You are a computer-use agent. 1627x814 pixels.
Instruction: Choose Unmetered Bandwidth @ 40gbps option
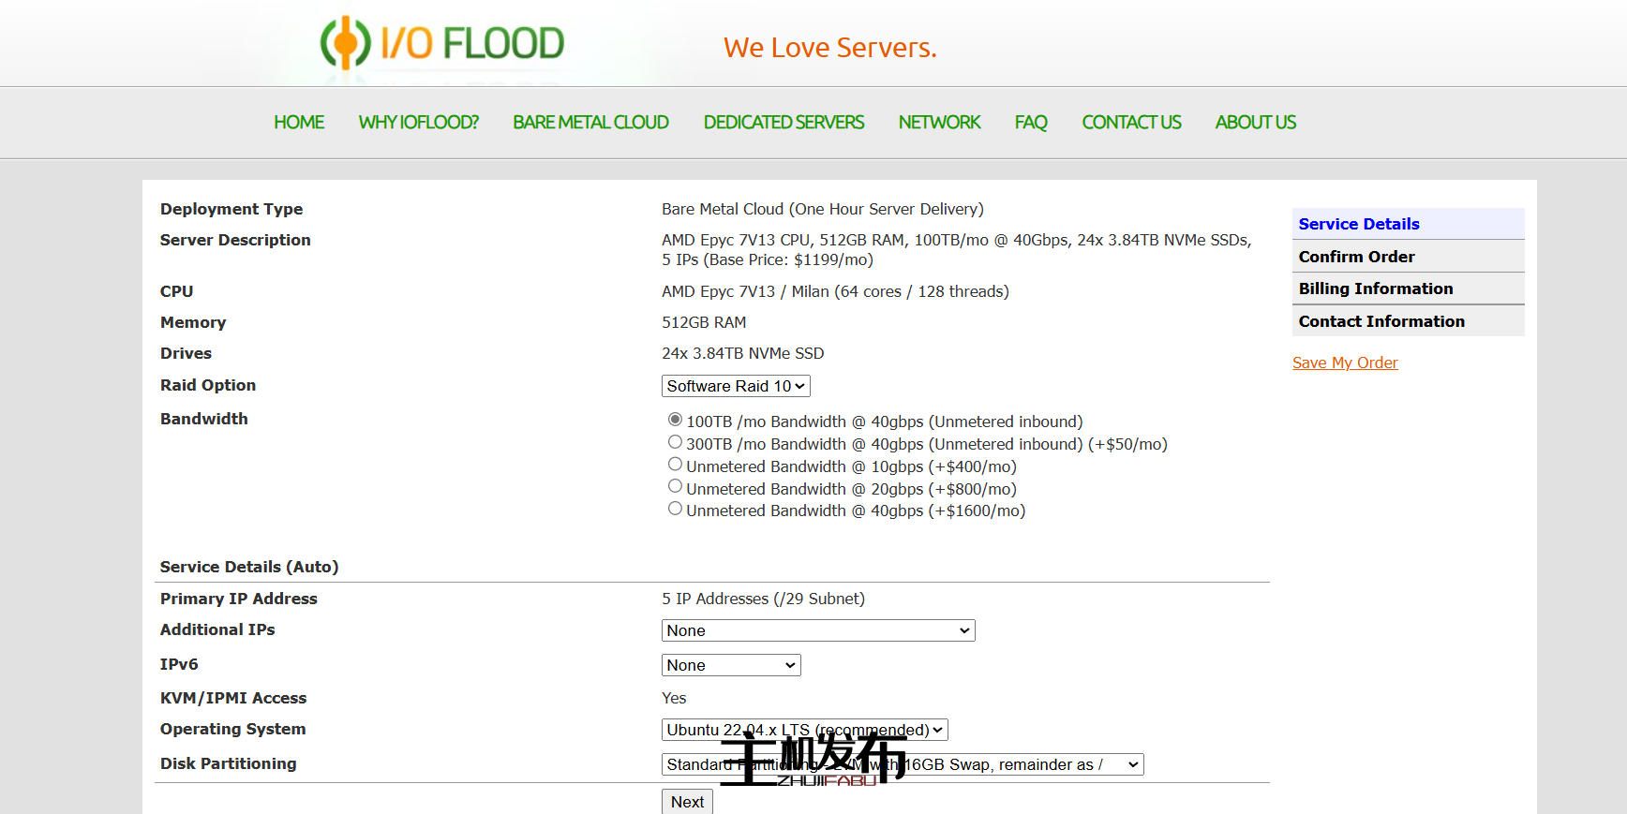[x=675, y=509]
